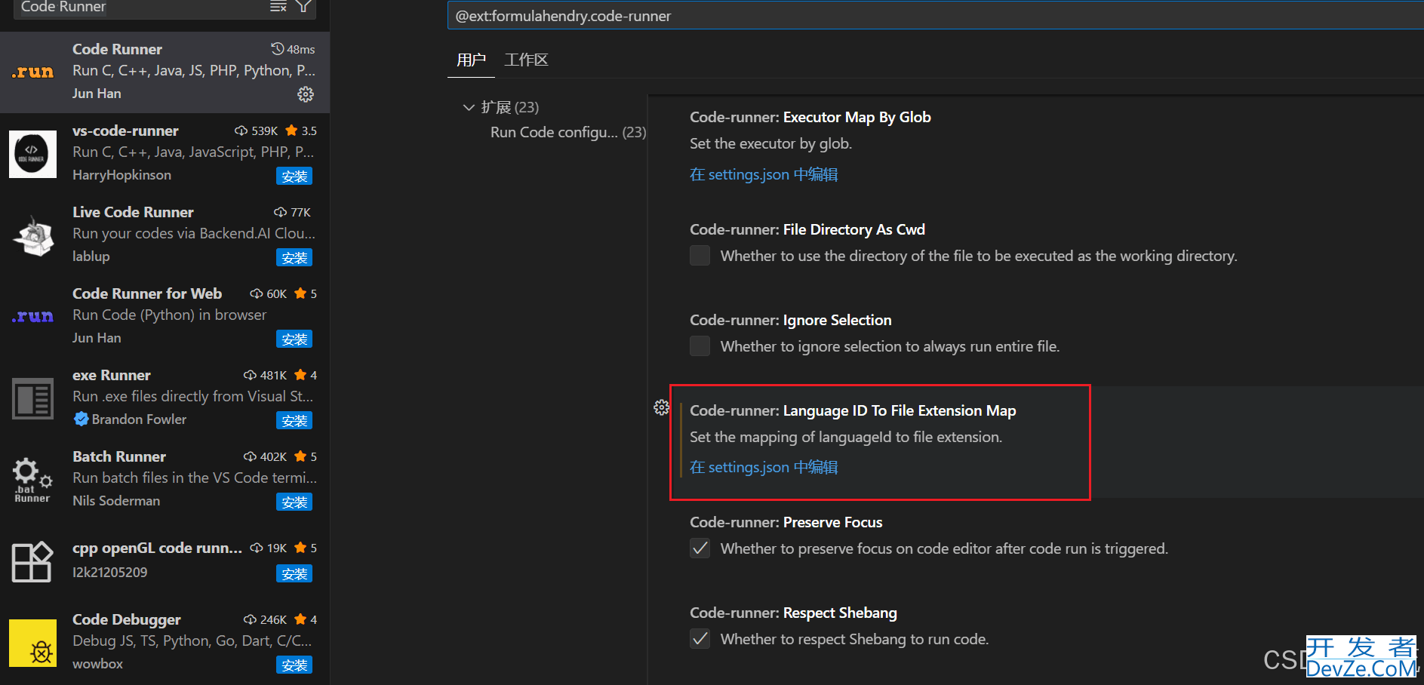Select the vs-code-runner extension title
Viewport: 1424px width, 685px height.
tap(125, 131)
